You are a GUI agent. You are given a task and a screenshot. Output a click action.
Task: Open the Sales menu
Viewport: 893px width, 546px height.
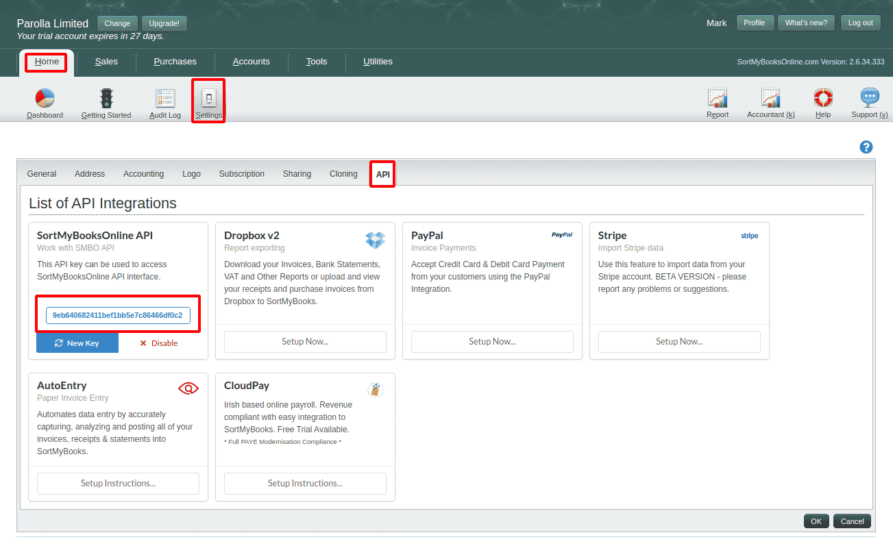(106, 62)
